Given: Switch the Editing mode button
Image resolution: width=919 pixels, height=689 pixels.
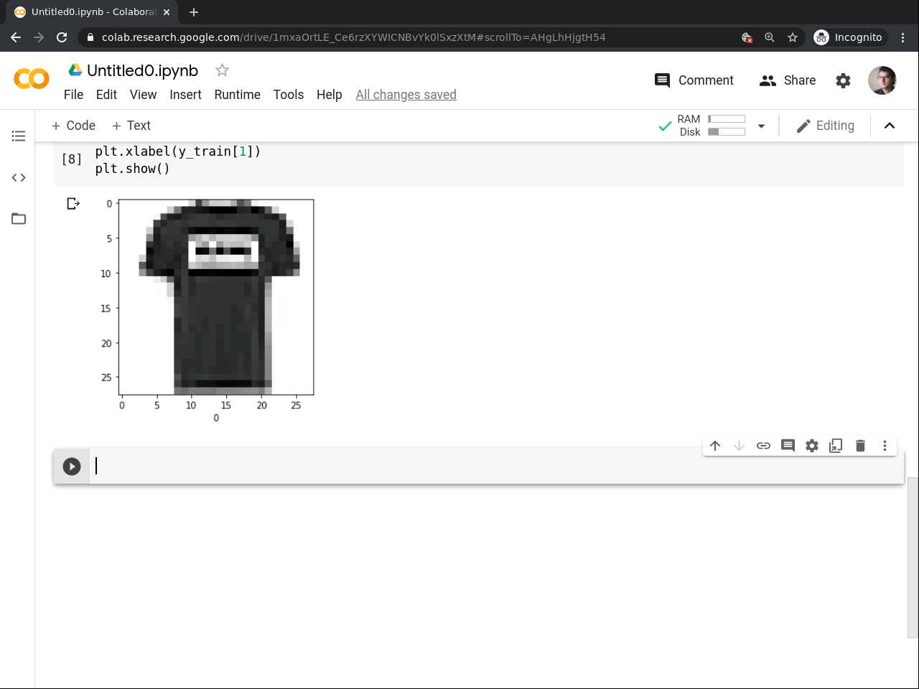Looking at the screenshot, I should click(x=826, y=126).
